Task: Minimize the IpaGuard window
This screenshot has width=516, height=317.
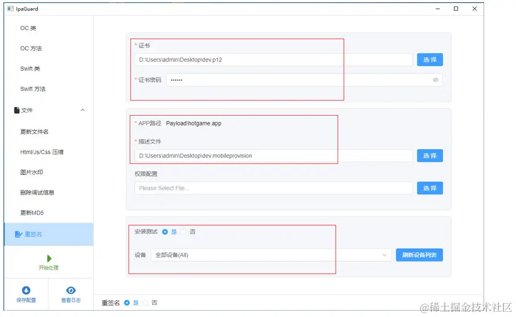Action: pyautogui.click(x=438, y=9)
